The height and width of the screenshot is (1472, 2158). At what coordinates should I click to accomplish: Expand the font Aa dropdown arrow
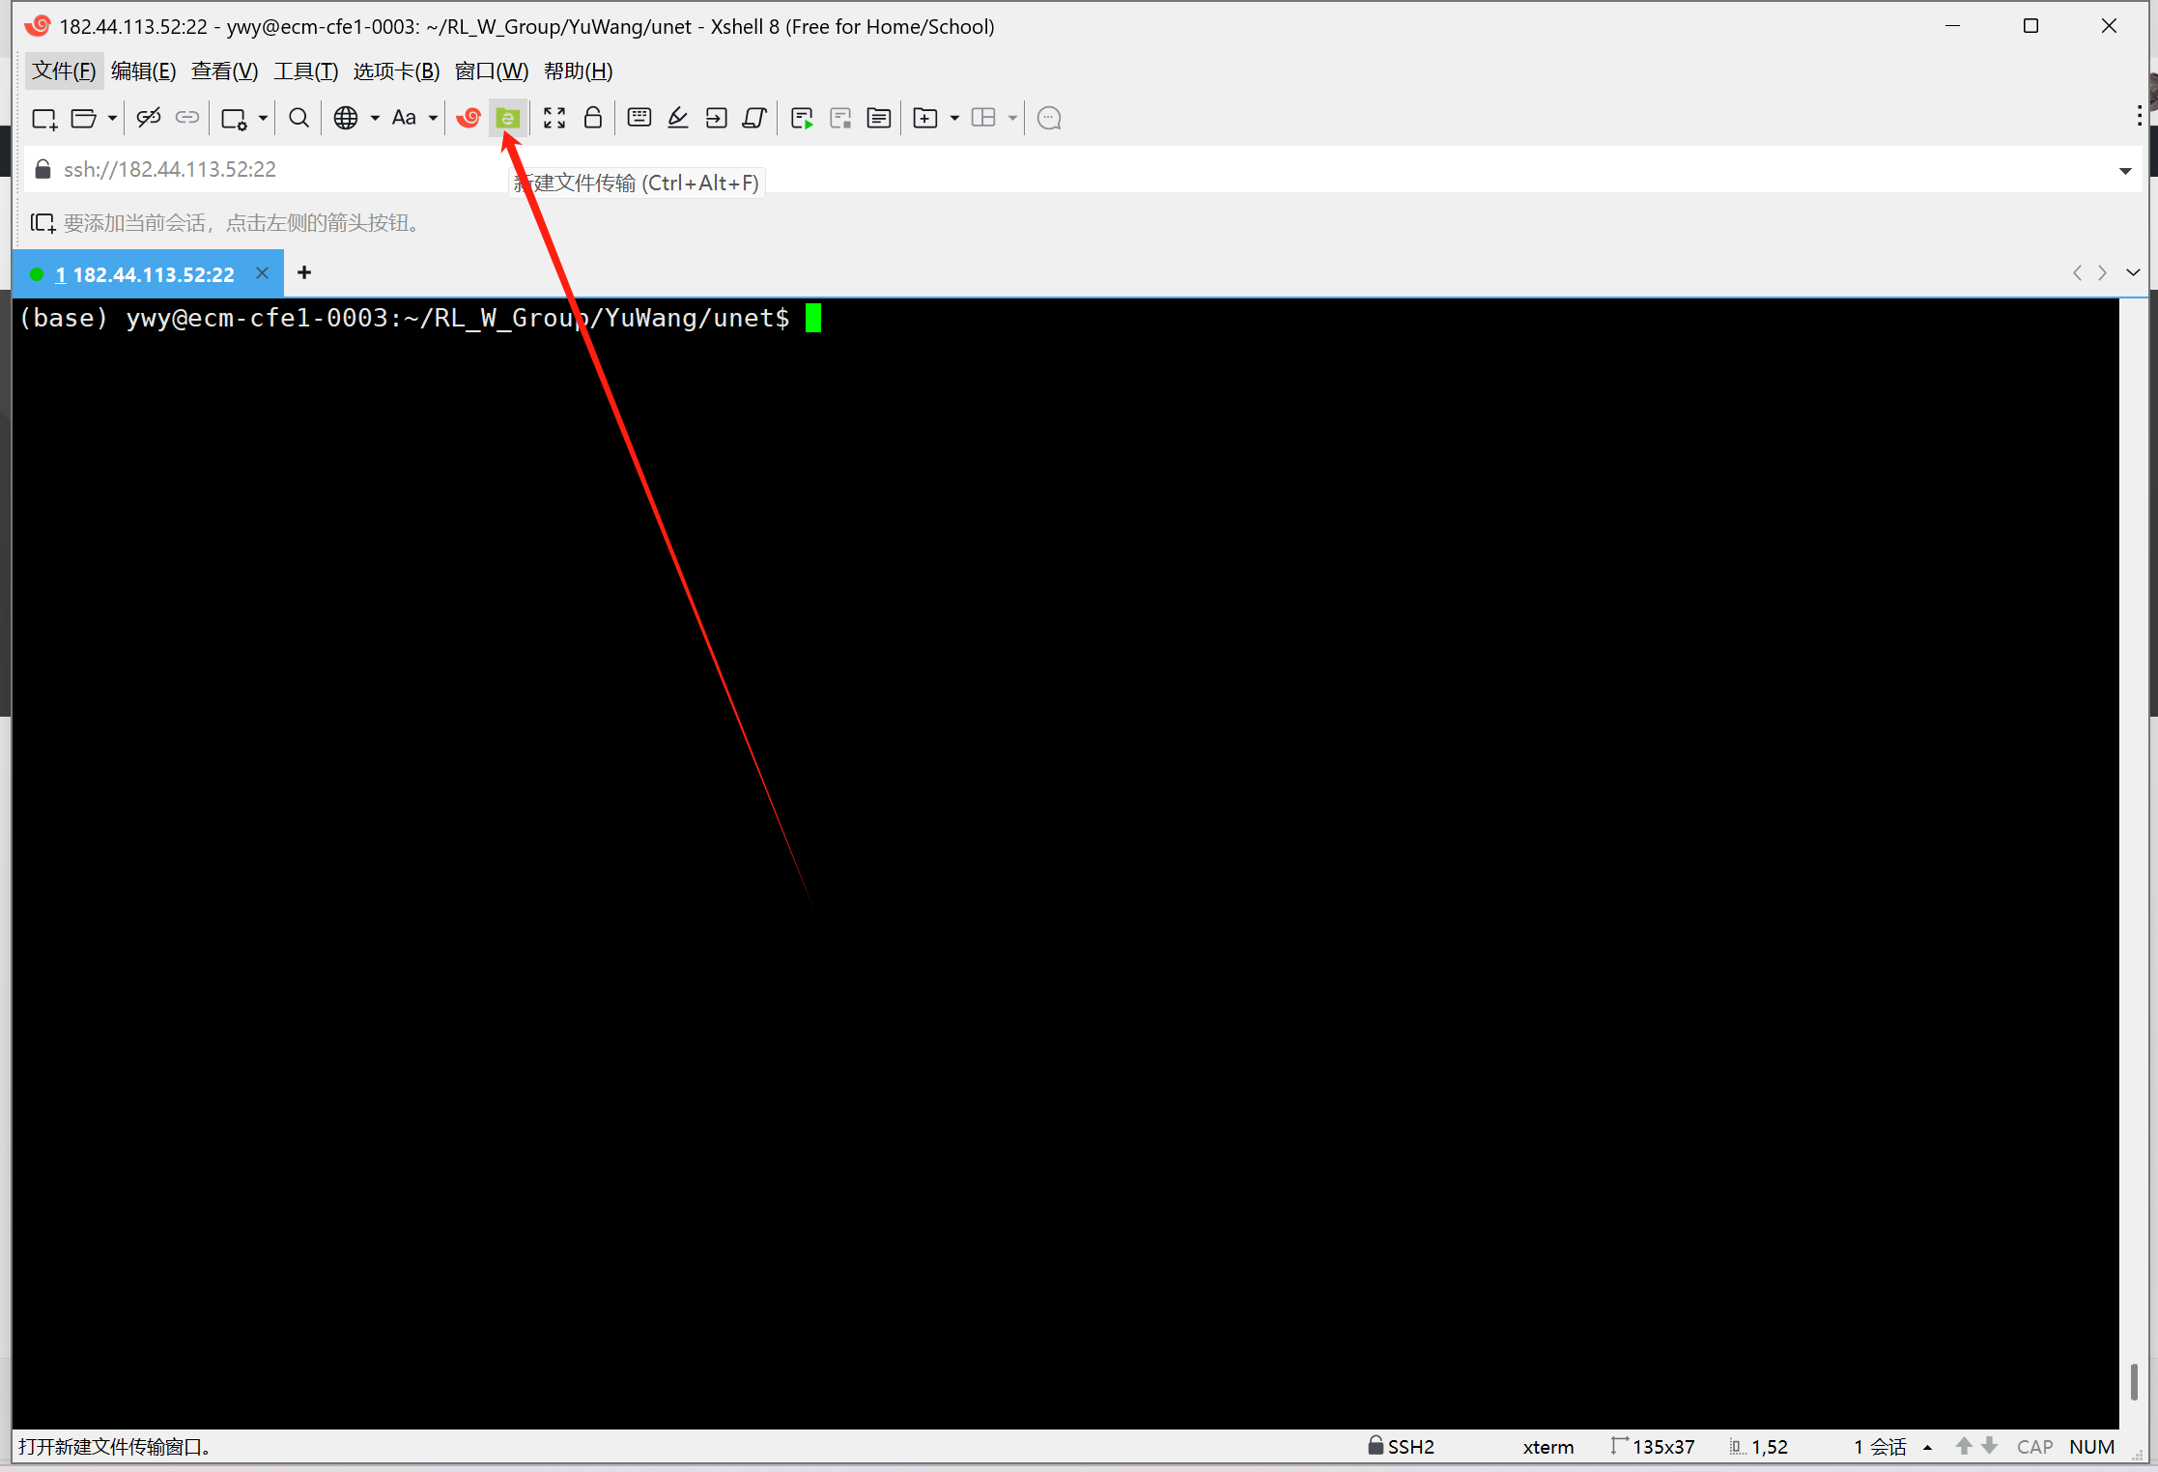pos(433,118)
